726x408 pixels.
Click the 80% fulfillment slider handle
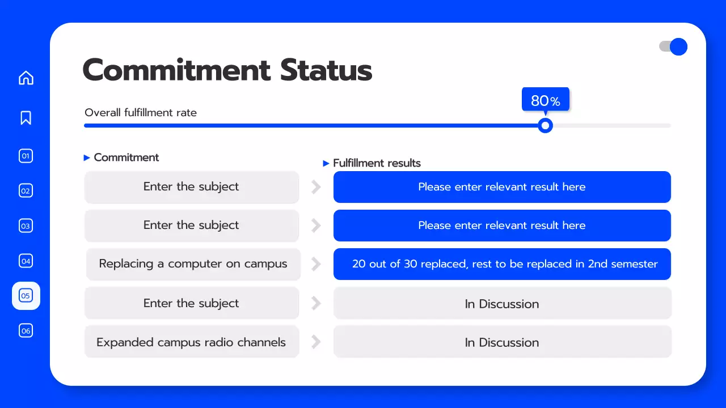pos(545,125)
